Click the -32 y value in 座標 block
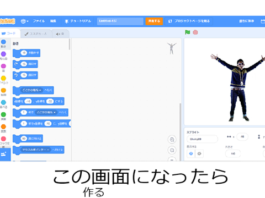This screenshot has height=198, width=265. 50,101
